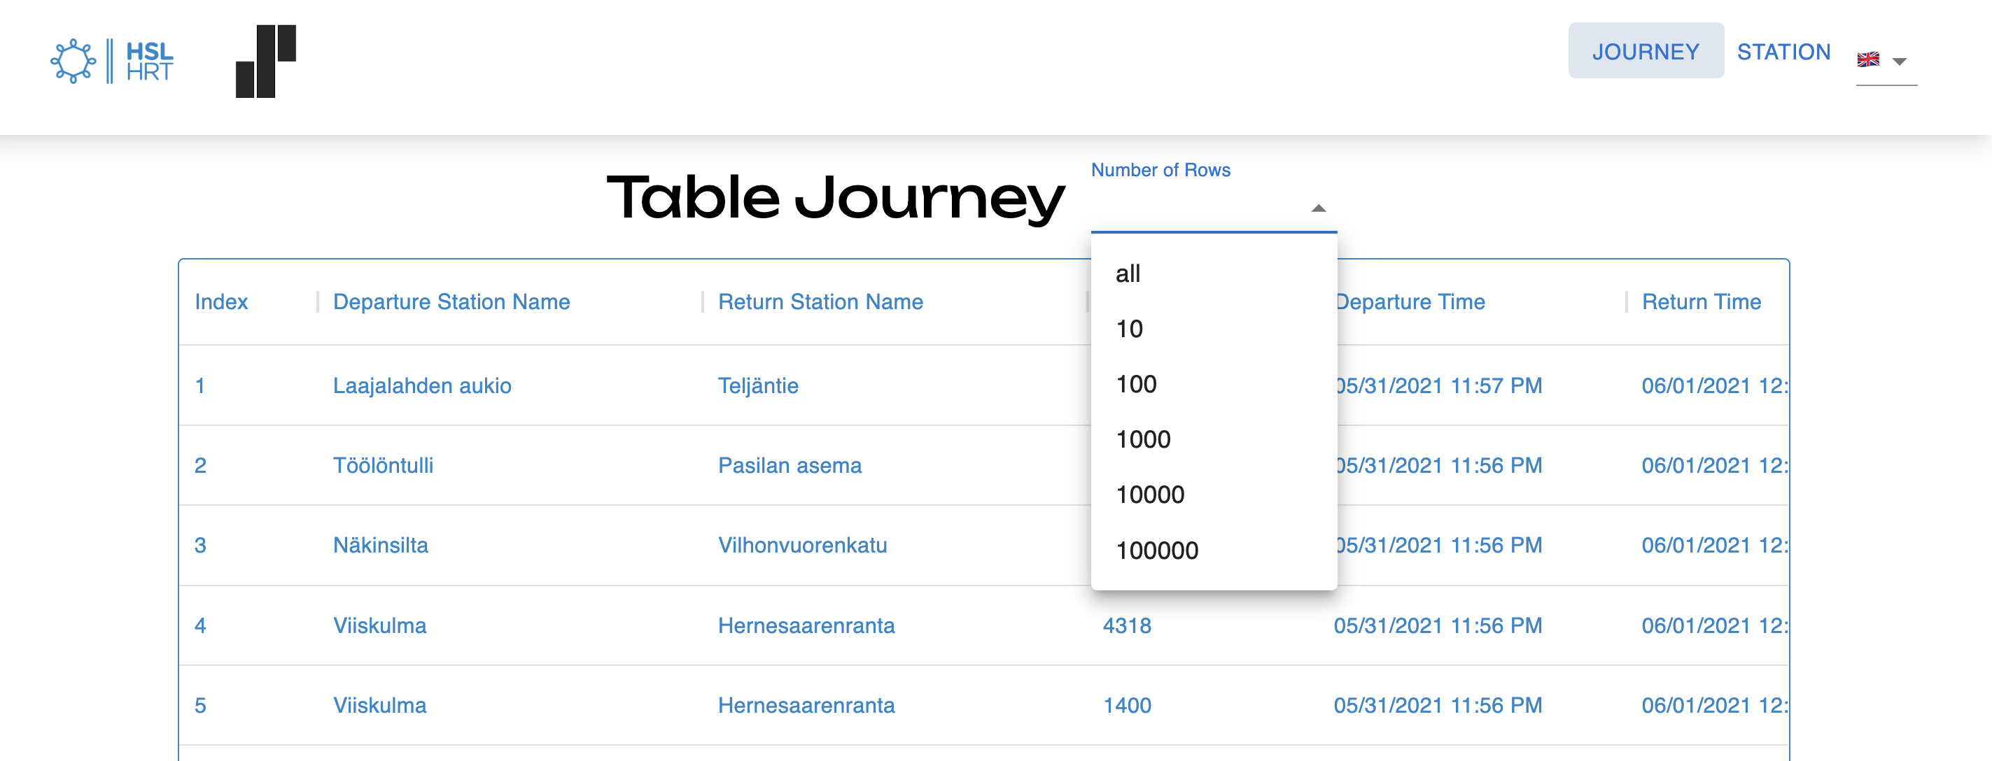
Task: Choose 1000 in the rows list
Action: point(1144,439)
